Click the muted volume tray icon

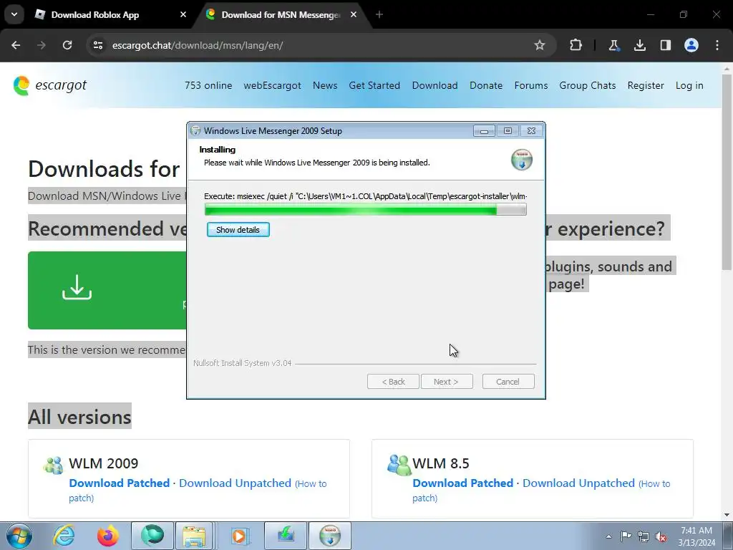661,536
